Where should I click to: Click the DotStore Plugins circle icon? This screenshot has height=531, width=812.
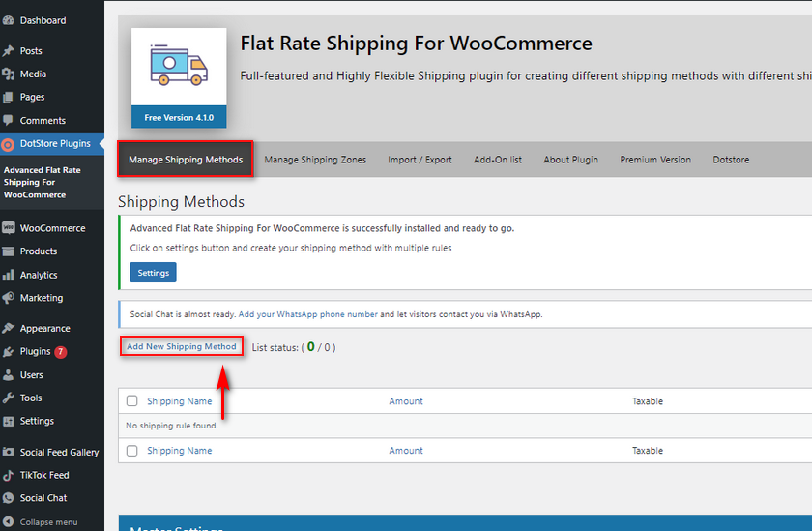(8, 144)
